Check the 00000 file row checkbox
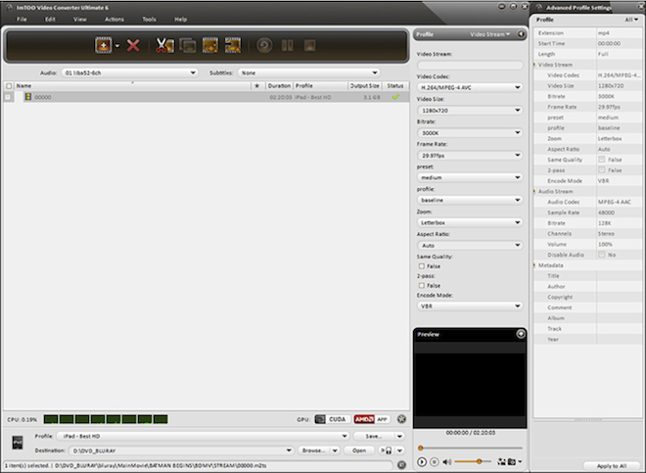The height and width of the screenshot is (473, 646). coord(8,97)
